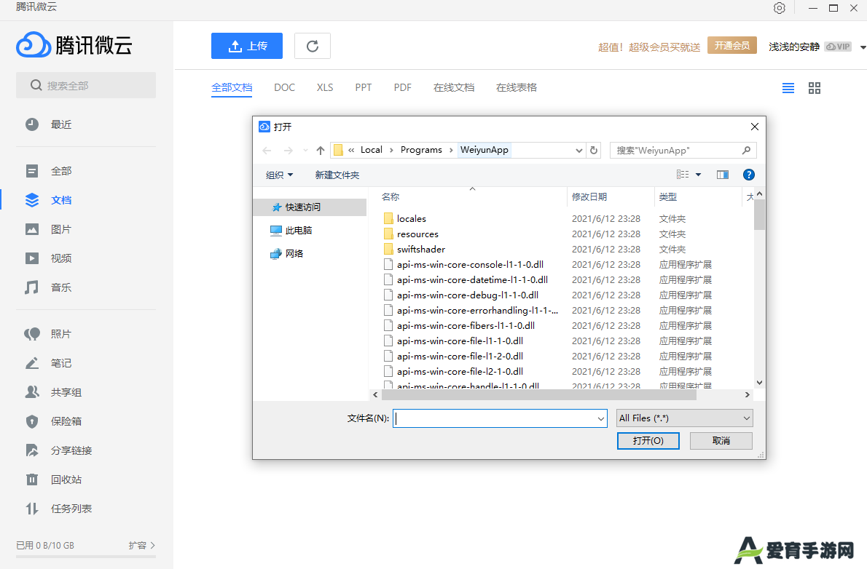Click 扩容 to expand storage
Image resolution: width=867 pixels, height=569 pixels.
[141, 545]
